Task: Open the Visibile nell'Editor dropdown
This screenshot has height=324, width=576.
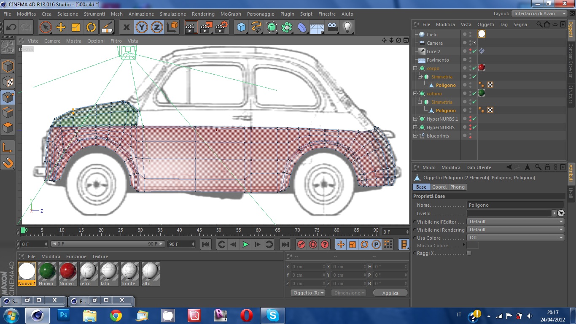Action: click(x=515, y=221)
